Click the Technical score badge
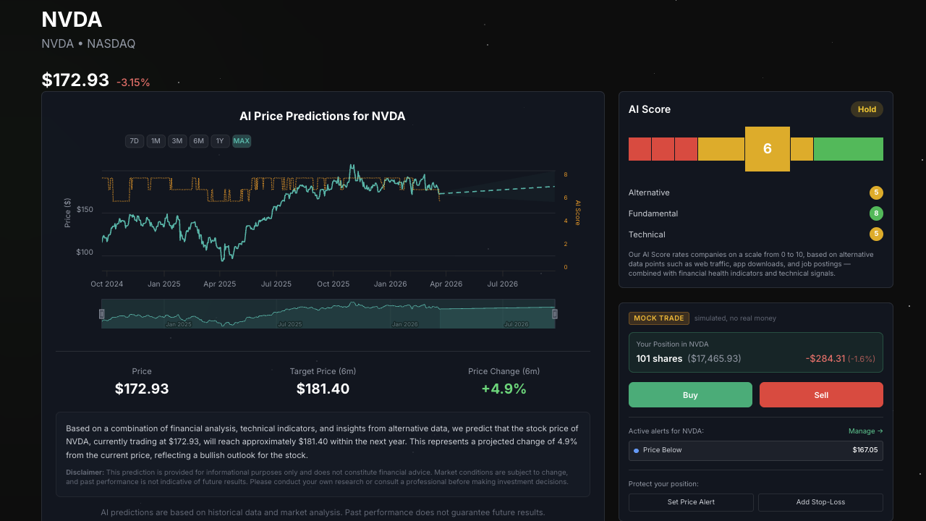The height and width of the screenshot is (521, 926). click(x=876, y=234)
